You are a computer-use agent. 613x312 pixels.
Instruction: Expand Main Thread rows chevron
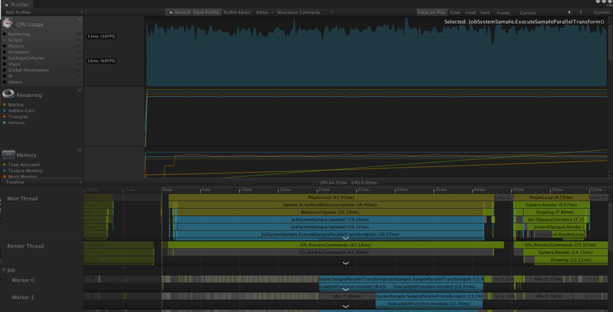(346, 238)
